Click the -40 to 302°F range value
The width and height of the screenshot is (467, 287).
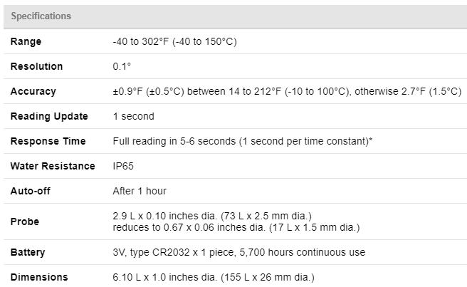tap(174, 41)
